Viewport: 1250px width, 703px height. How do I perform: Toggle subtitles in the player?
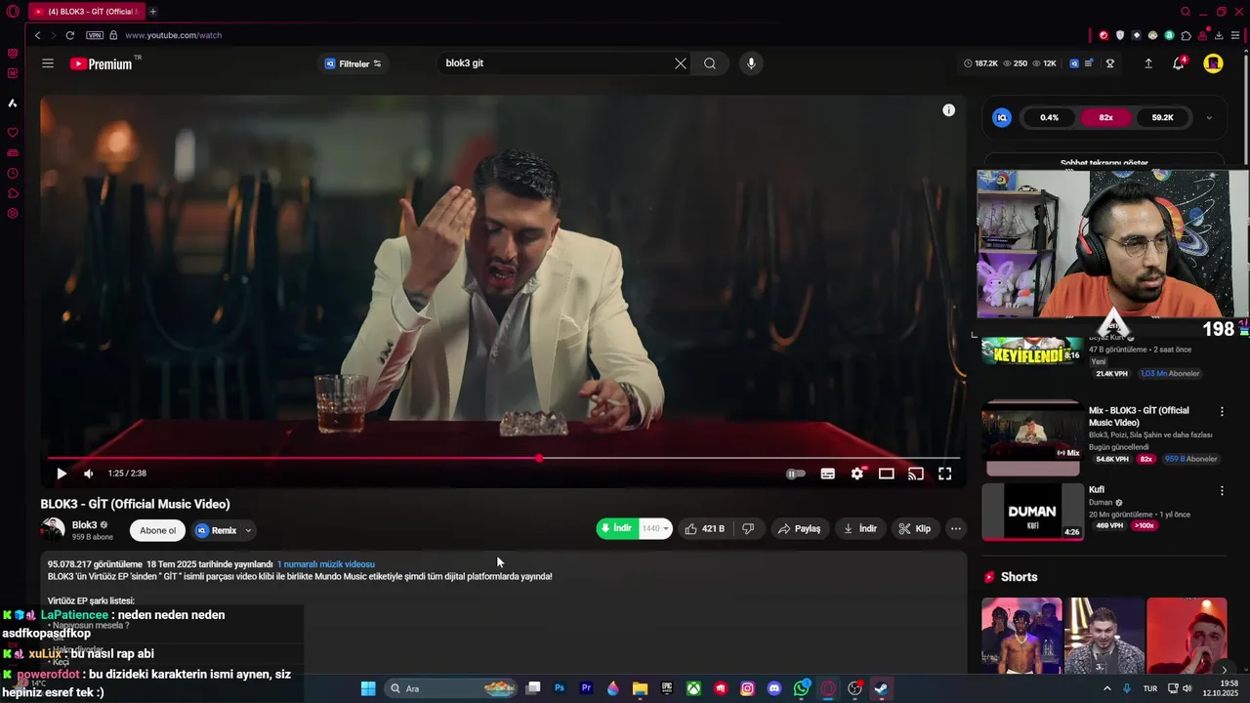click(x=828, y=474)
